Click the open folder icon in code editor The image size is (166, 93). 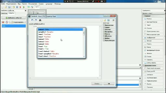(105, 20)
